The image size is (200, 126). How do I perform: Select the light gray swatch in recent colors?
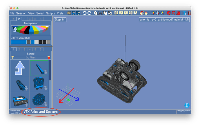[37, 42]
